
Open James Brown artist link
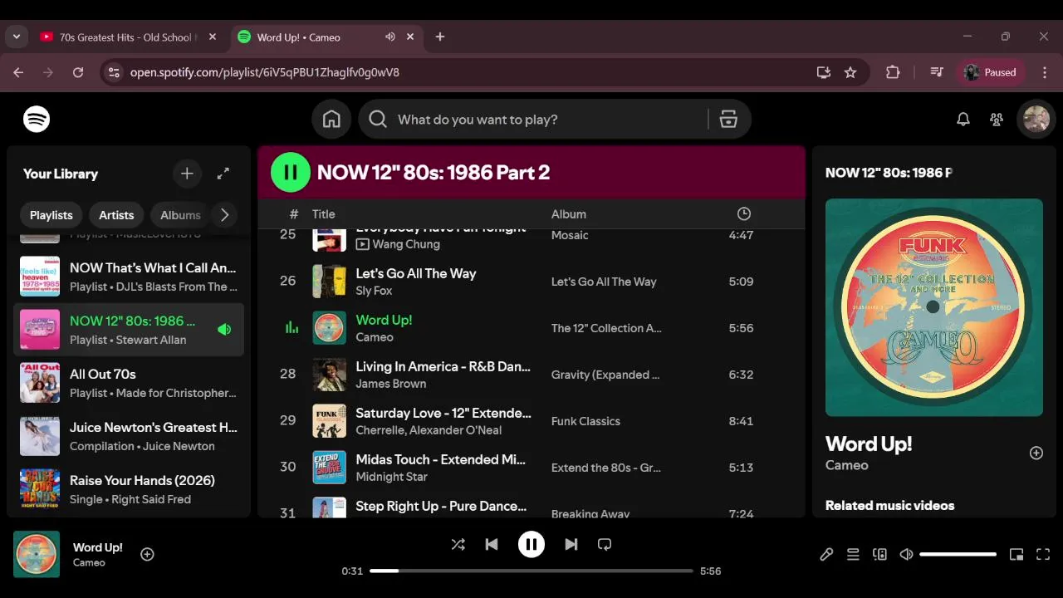(x=391, y=384)
